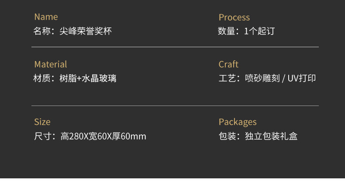
Task: Click the "名称" label text
Action: click(x=42, y=31)
